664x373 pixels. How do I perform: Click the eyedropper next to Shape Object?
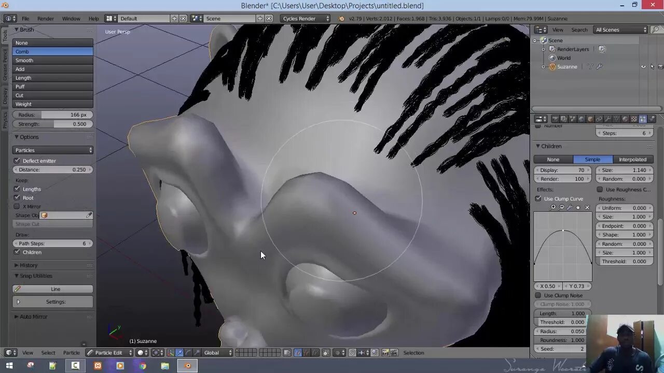pos(89,215)
